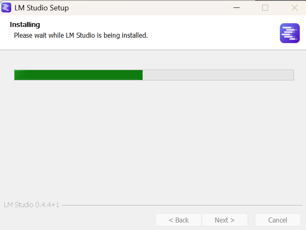Close the LM Studio Setup window

(x=294, y=7)
